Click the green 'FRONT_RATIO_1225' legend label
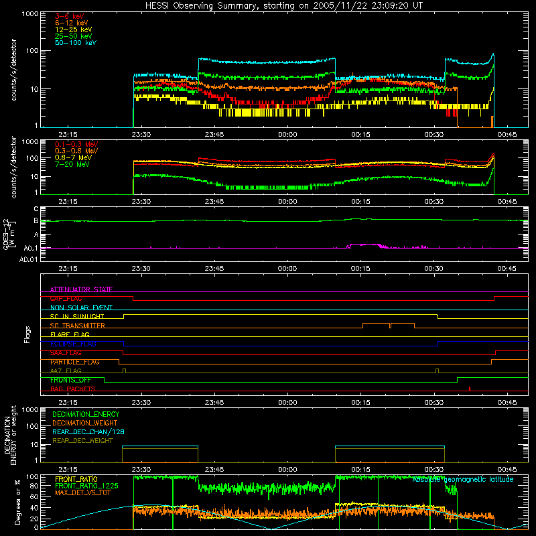The height and width of the screenshot is (536, 536). click(86, 486)
